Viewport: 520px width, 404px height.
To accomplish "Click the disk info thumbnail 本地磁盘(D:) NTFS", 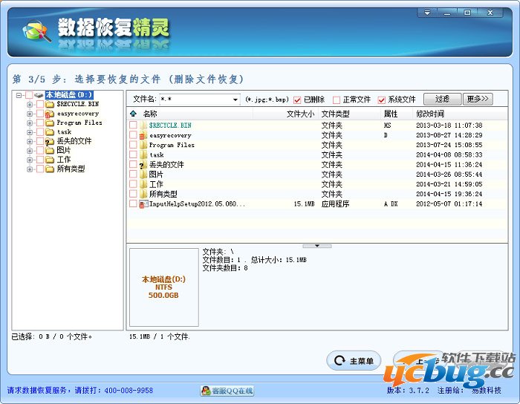I will (x=164, y=287).
